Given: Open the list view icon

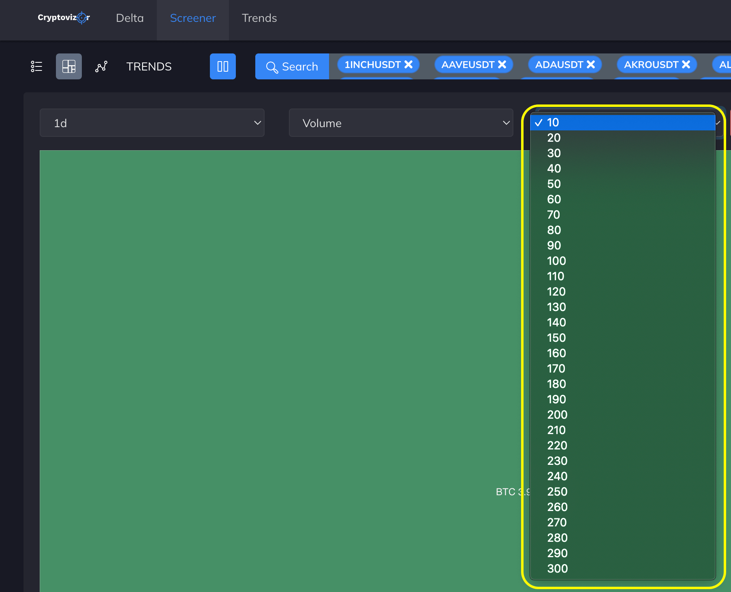Looking at the screenshot, I should pyautogui.click(x=36, y=66).
